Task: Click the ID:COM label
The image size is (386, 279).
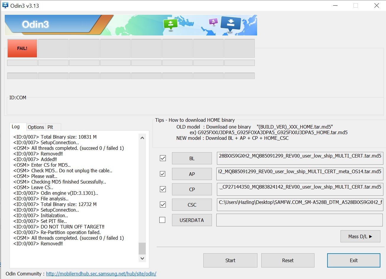Action: coord(18,98)
